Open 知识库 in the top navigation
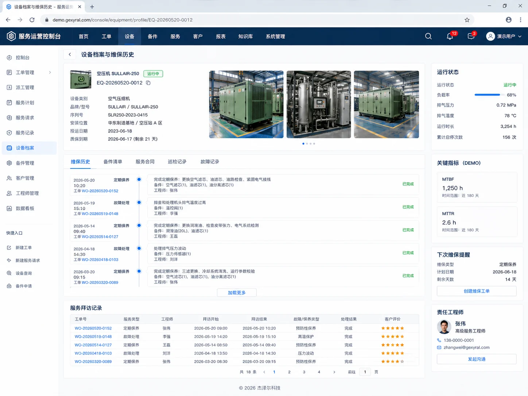The image size is (528, 396). tap(245, 36)
